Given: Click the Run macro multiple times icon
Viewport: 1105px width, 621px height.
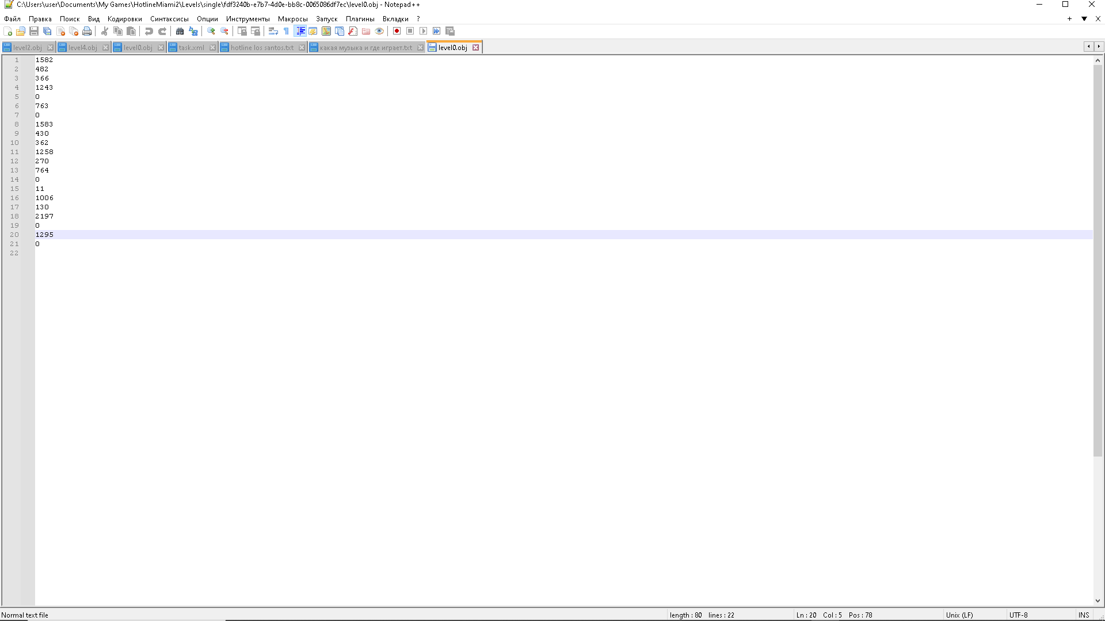Looking at the screenshot, I should coord(437,31).
